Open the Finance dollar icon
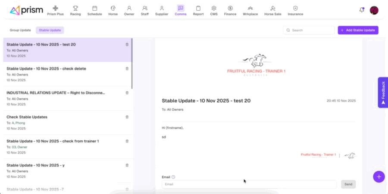388x194 pixels. click(x=230, y=8)
